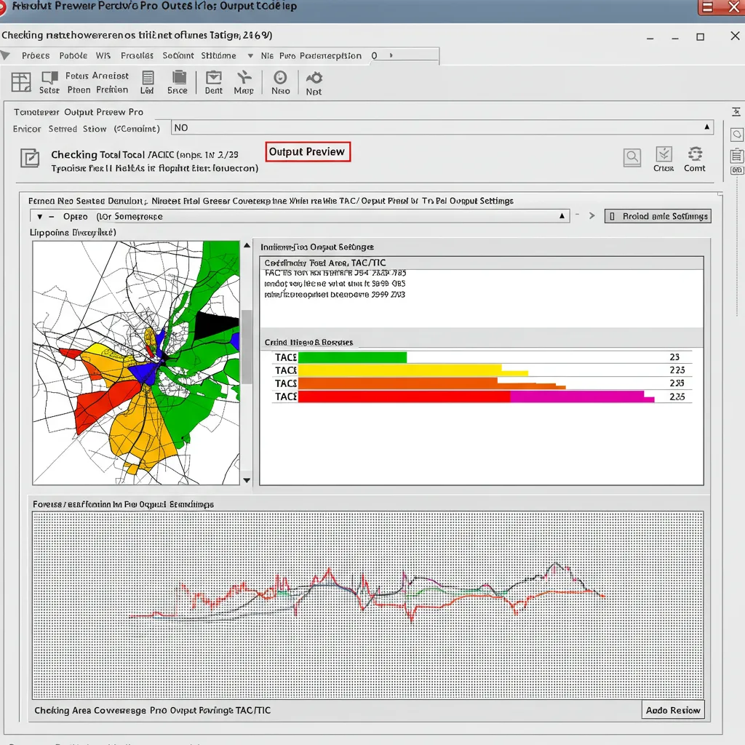745x745 pixels.
Task: Open the dropdown arrow after Sttitüme
Action: click(x=250, y=56)
